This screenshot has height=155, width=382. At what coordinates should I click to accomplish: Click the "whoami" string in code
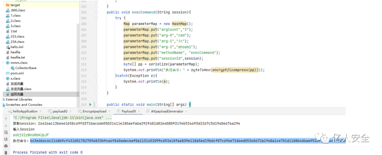tap(185, 47)
